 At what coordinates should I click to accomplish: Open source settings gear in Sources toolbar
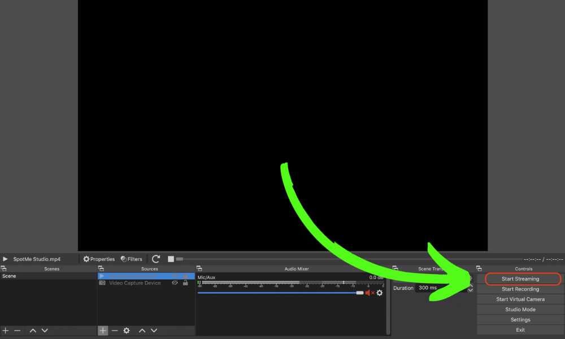pos(127,331)
